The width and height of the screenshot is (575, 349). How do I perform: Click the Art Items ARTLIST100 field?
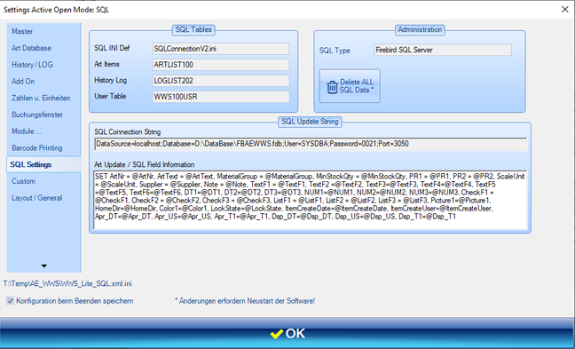[221, 65]
